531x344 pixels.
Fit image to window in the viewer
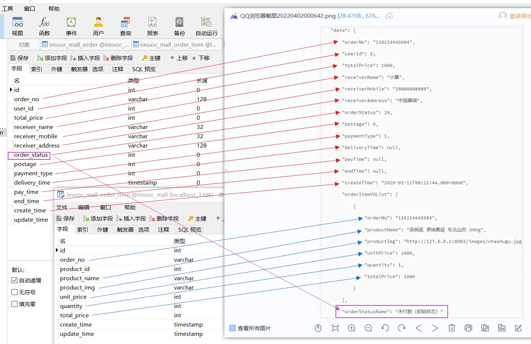pyautogui.click(x=335, y=328)
